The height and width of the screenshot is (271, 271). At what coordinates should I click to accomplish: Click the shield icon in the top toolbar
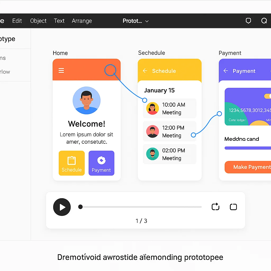coord(248,20)
